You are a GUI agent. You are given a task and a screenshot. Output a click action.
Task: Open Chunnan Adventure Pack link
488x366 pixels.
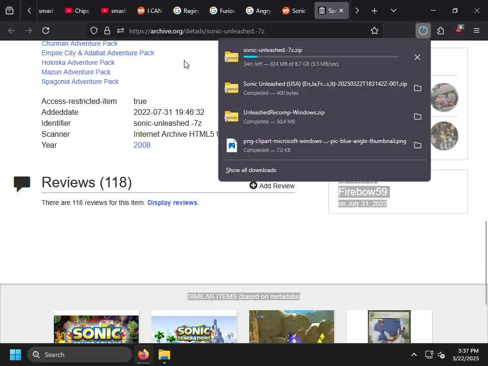click(80, 43)
